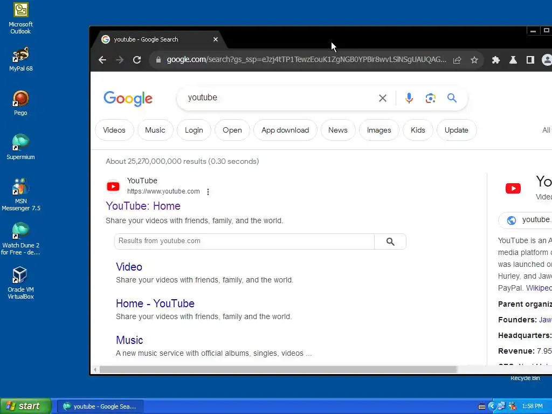This screenshot has width=552, height=414.
Task: Click the forward navigation arrow
Action: 120,60
